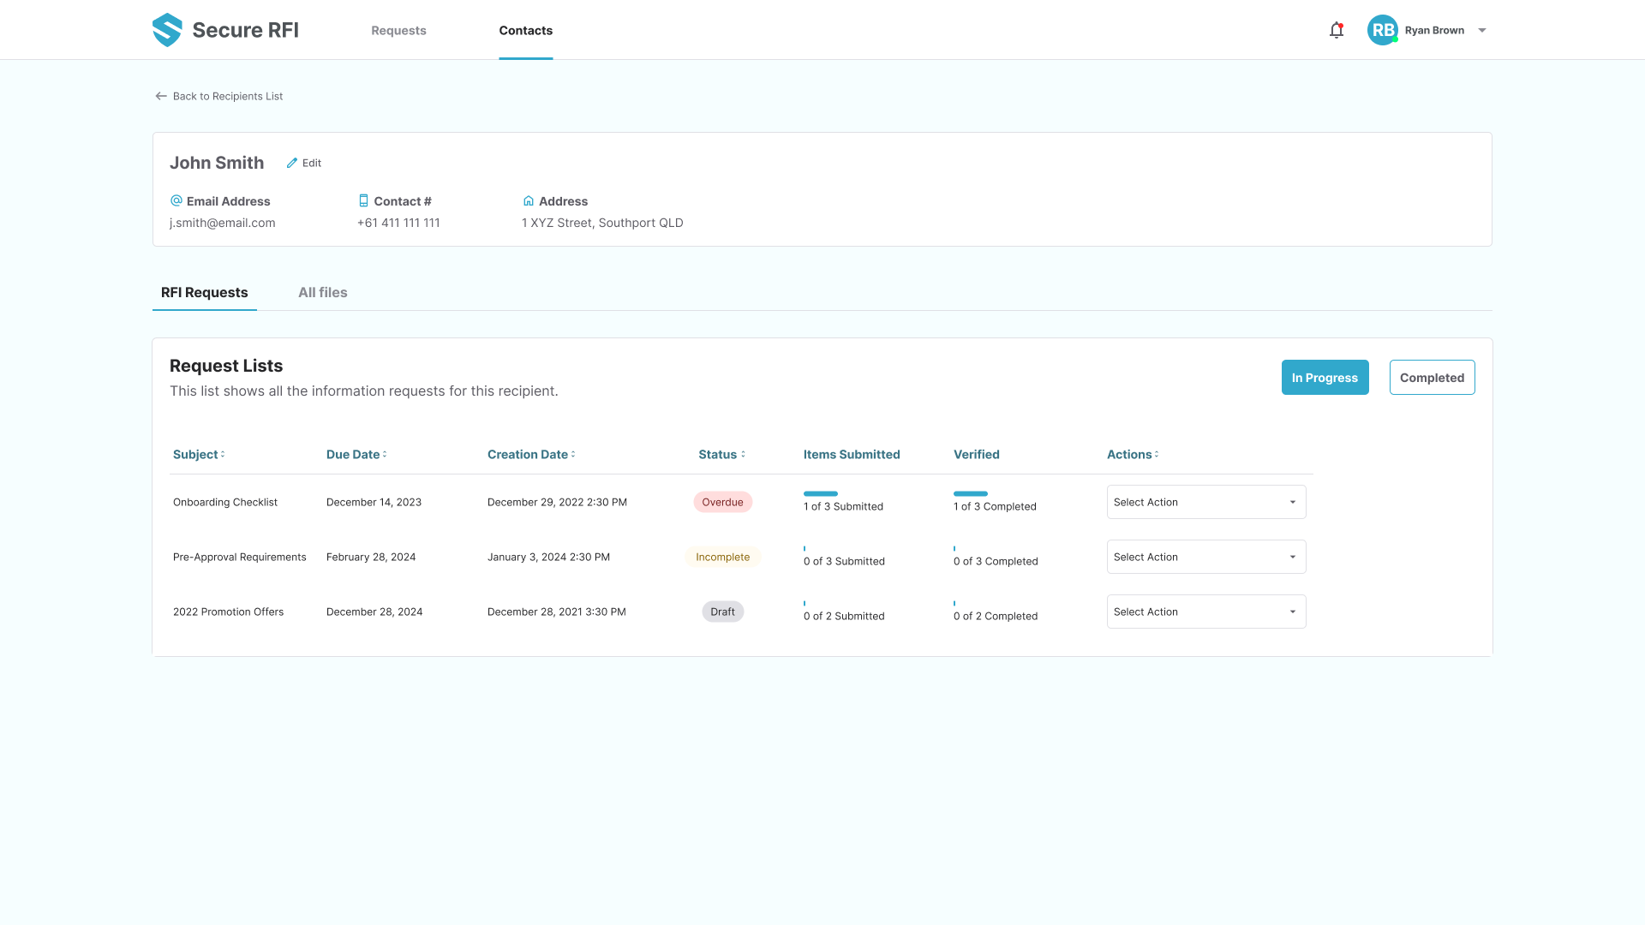The image size is (1645, 925).
Task: Open Select Action for Pre-Approval Requirements
Action: tap(1206, 557)
